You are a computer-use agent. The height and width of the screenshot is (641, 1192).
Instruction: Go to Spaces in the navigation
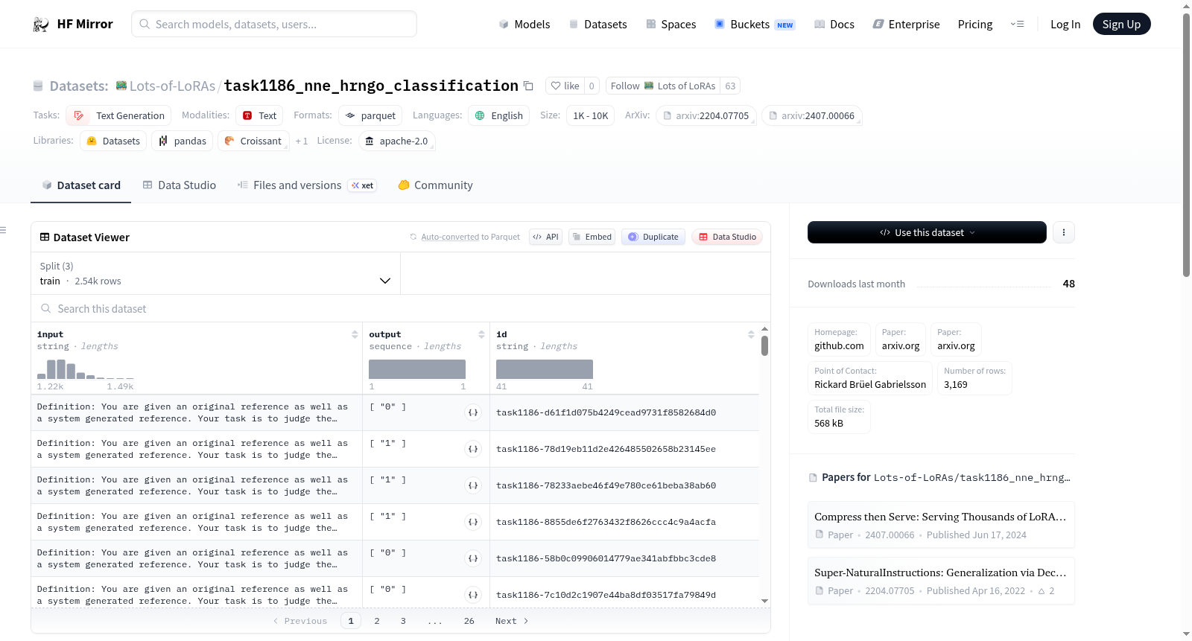click(x=670, y=24)
